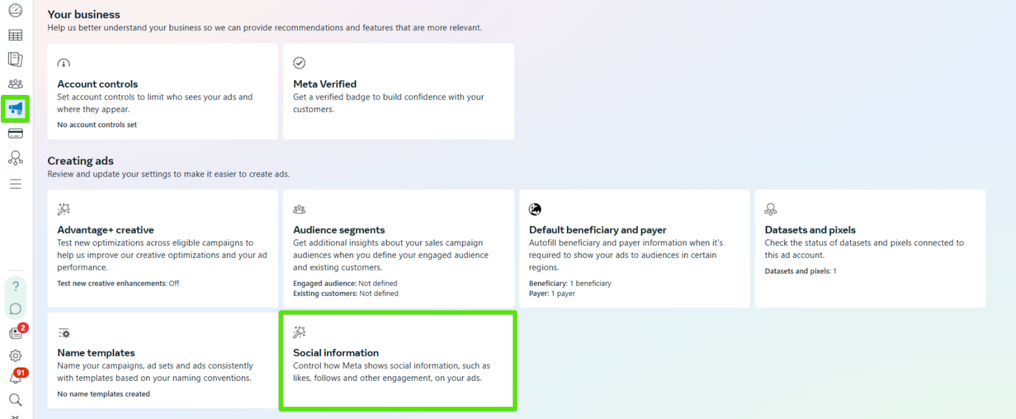Open the Campaigns table icon in sidebar
This screenshot has height=419, width=1016.
[15, 35]
